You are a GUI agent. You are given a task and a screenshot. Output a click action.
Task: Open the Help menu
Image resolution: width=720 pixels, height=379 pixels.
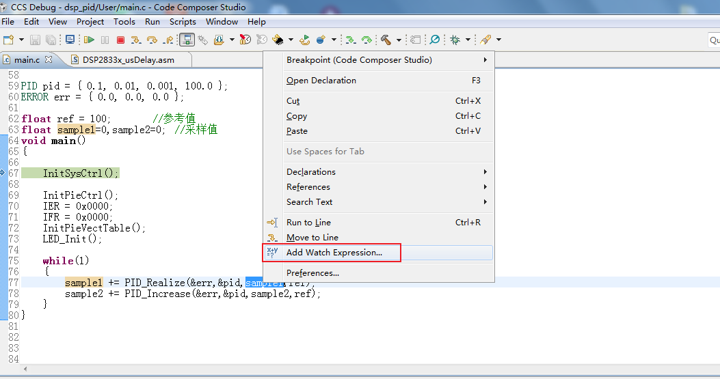[x=256, y=22]
